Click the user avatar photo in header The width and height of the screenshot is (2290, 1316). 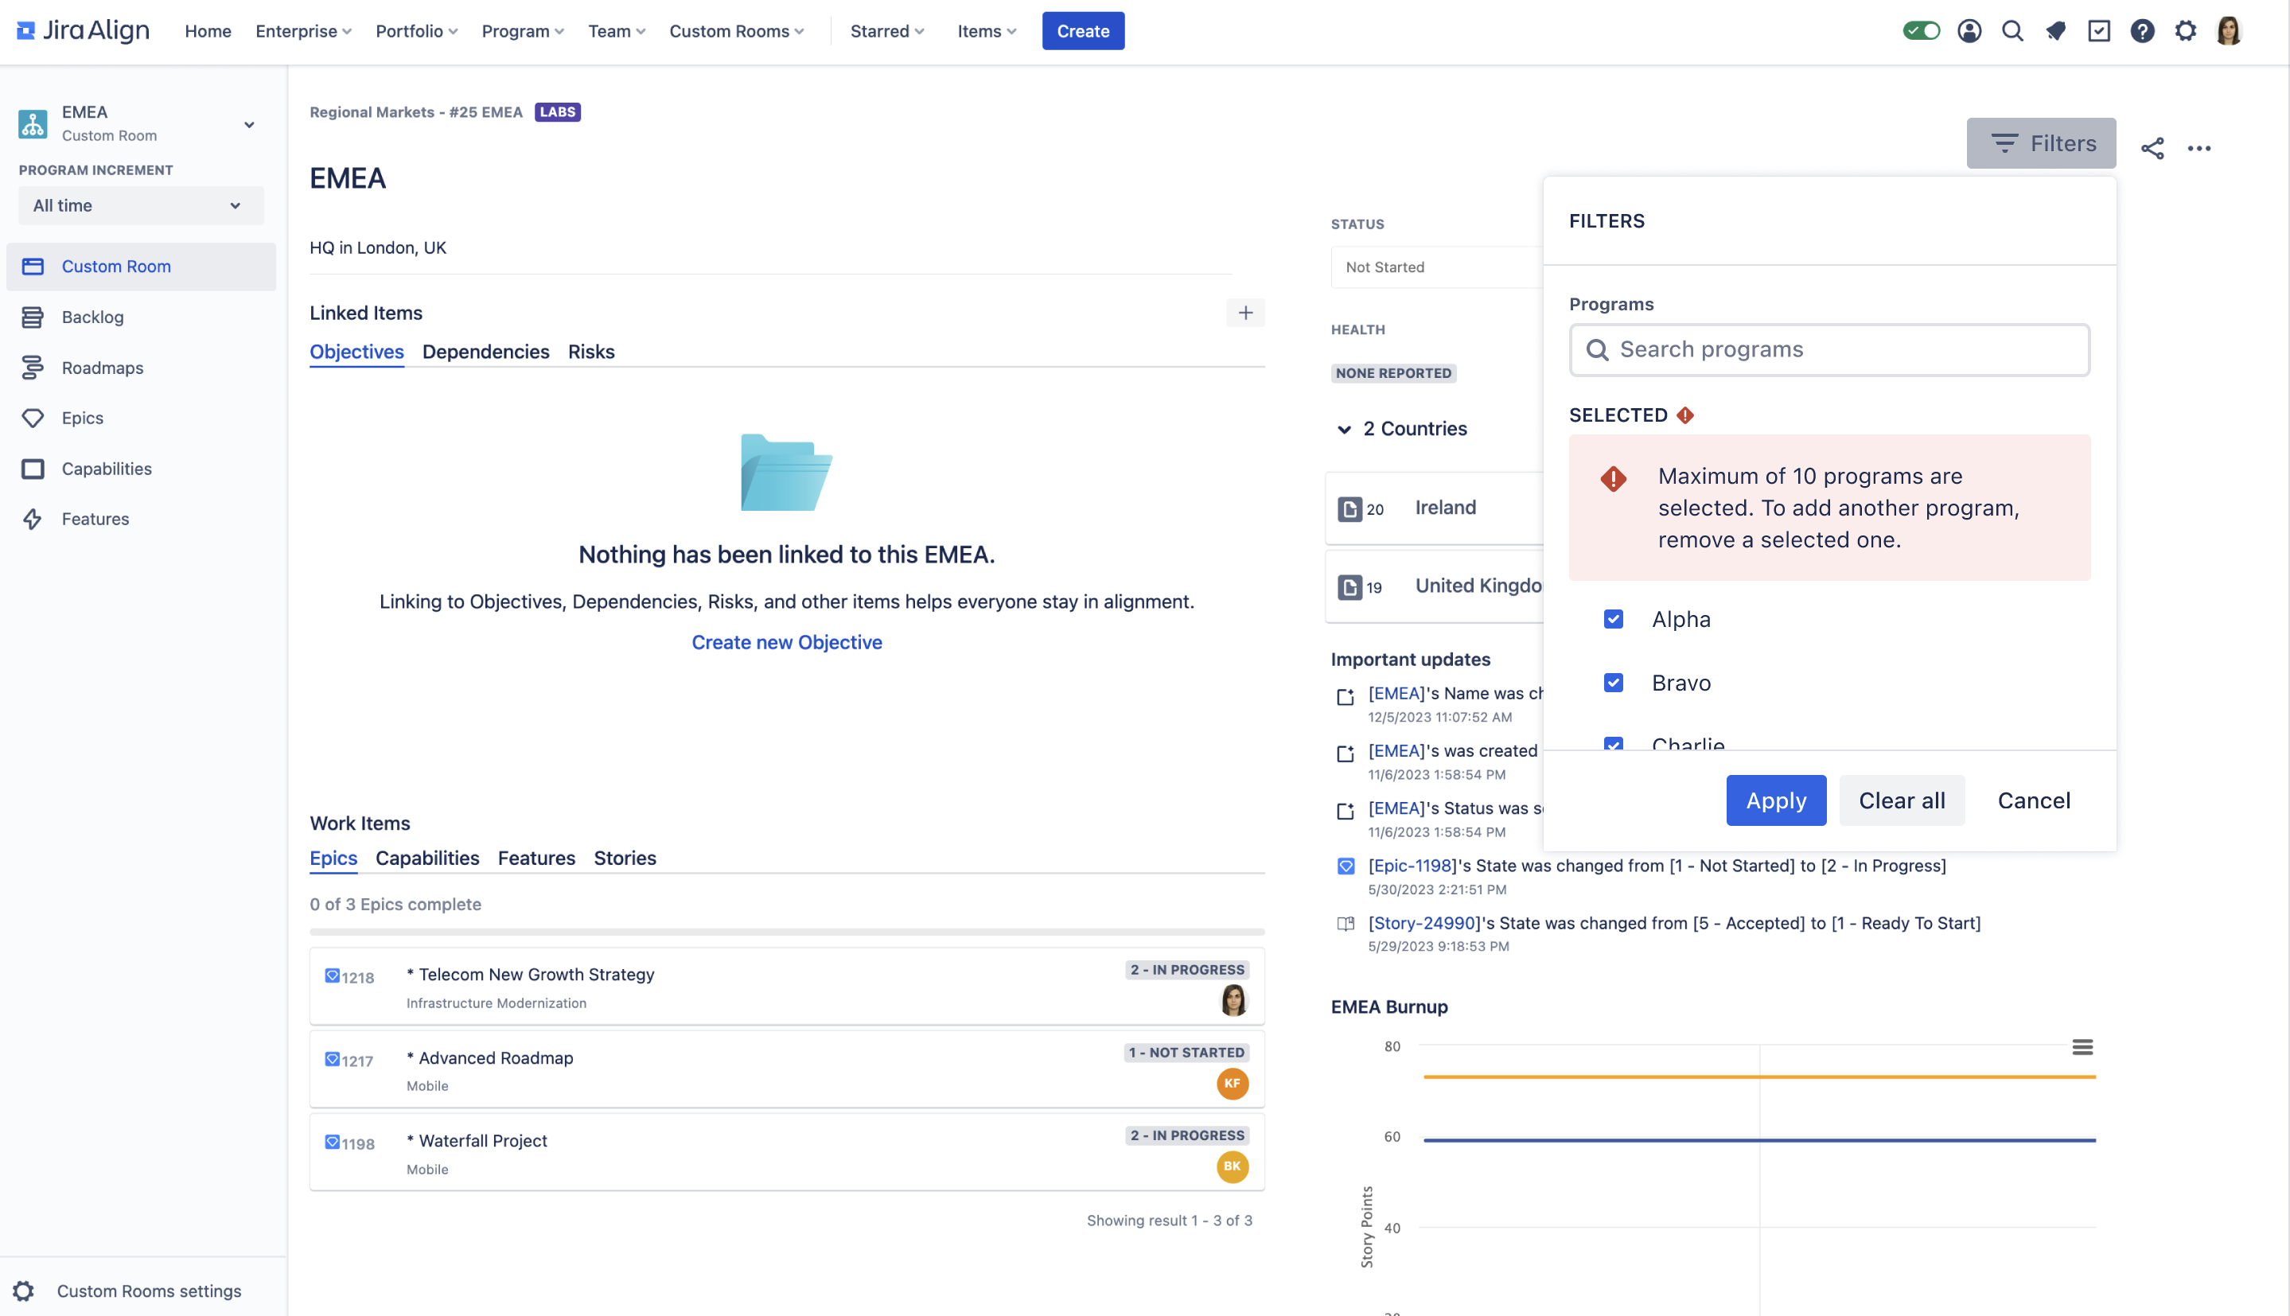[x=2230, y=31]
